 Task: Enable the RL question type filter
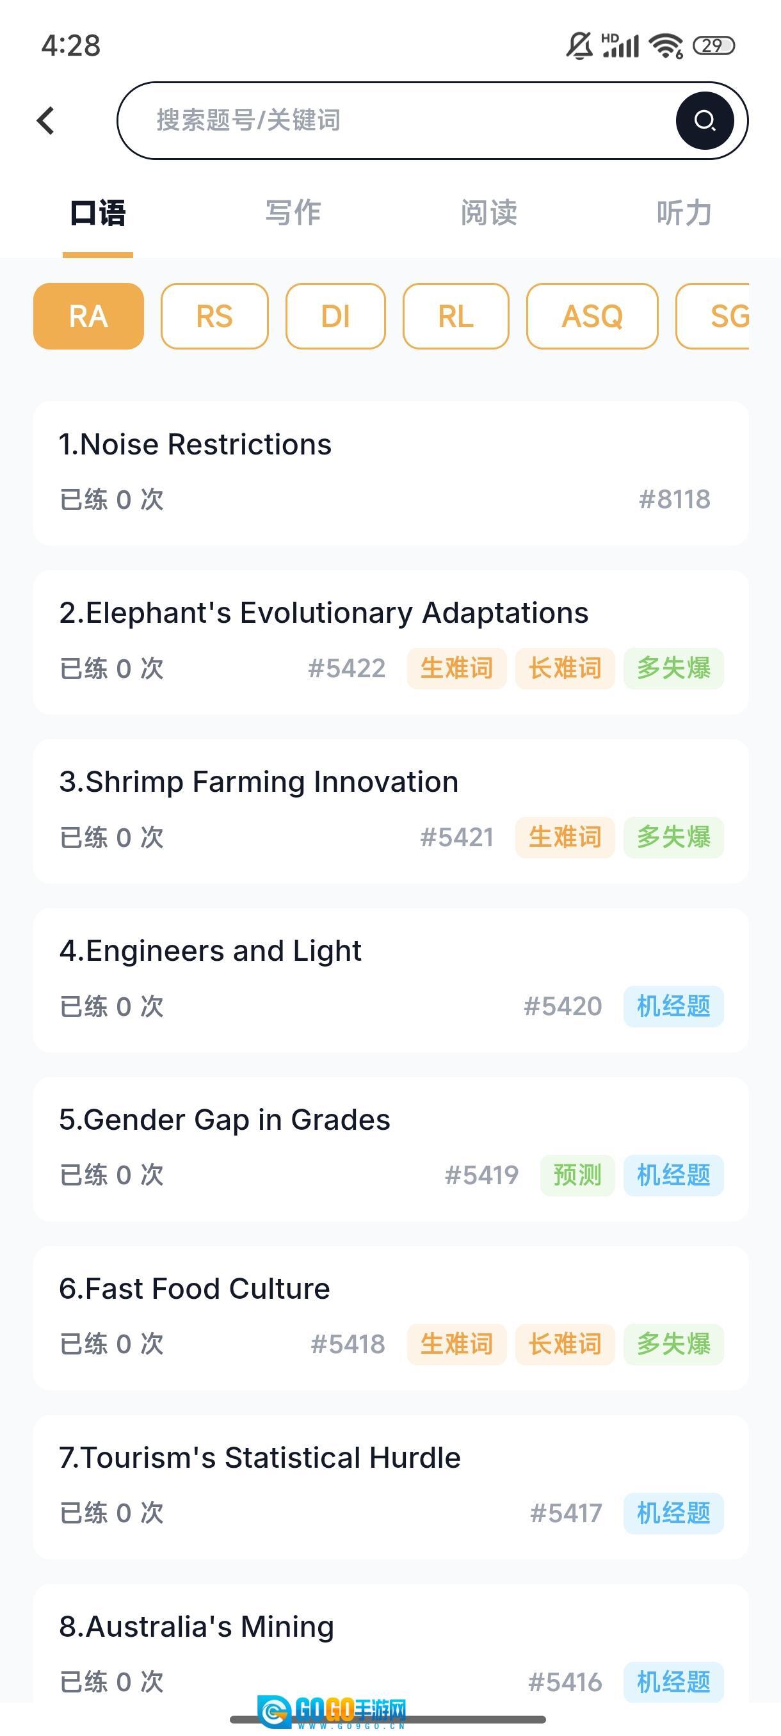(456, 316)
